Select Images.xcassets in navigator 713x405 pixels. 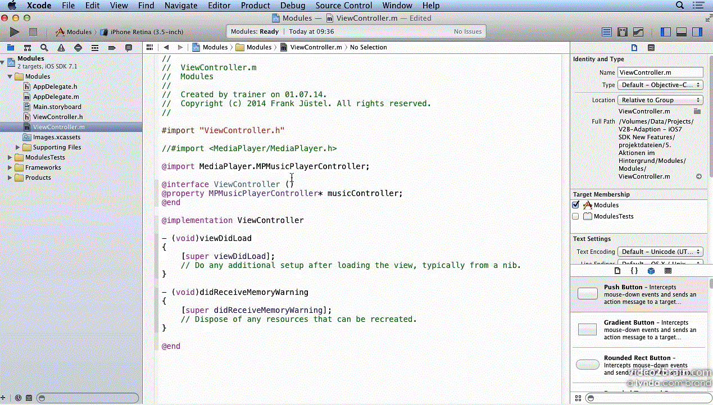(56, 137)
